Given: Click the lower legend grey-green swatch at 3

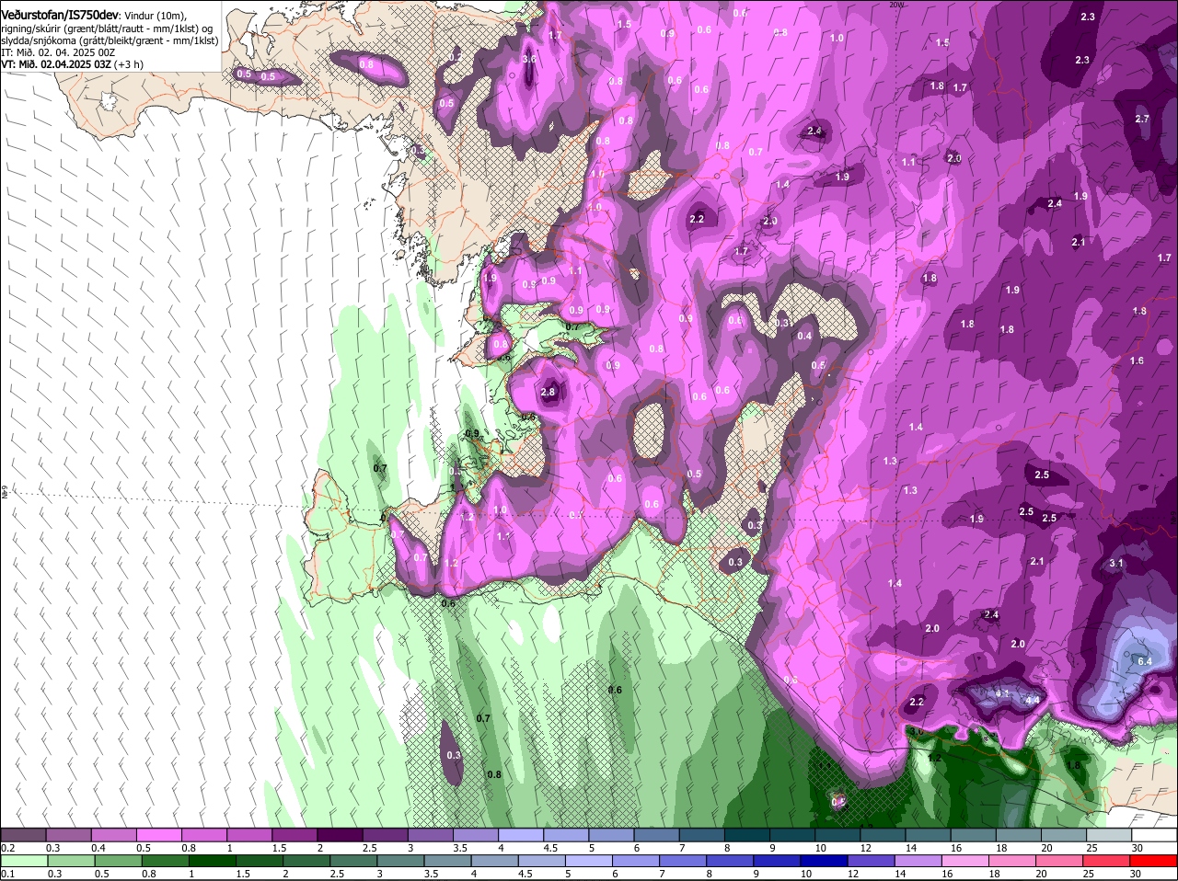Looking at the screenshot, I should click(400, 860).
